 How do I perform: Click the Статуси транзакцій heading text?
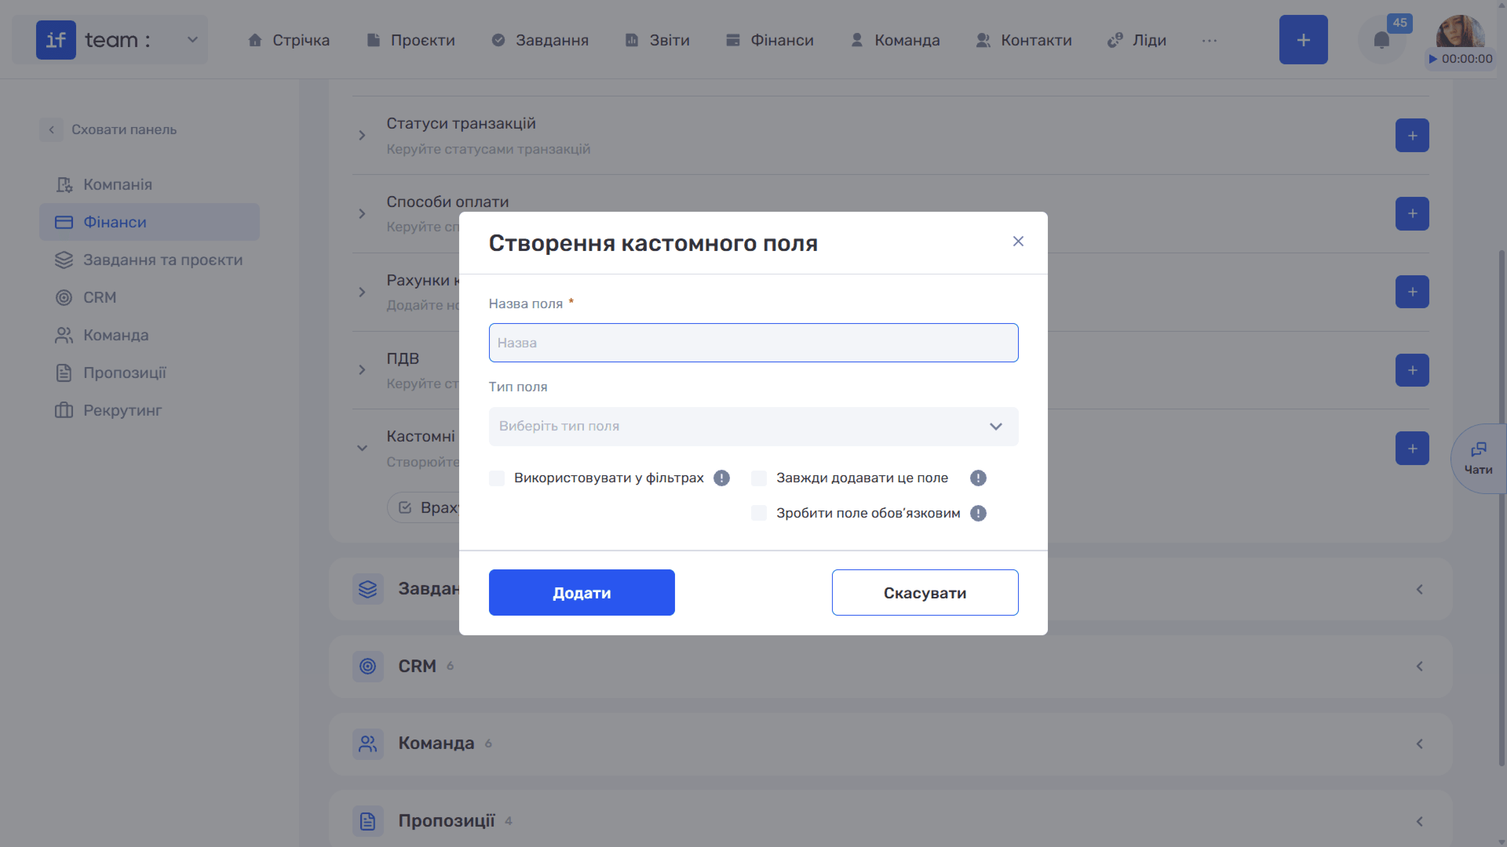(x=461, y=124)
